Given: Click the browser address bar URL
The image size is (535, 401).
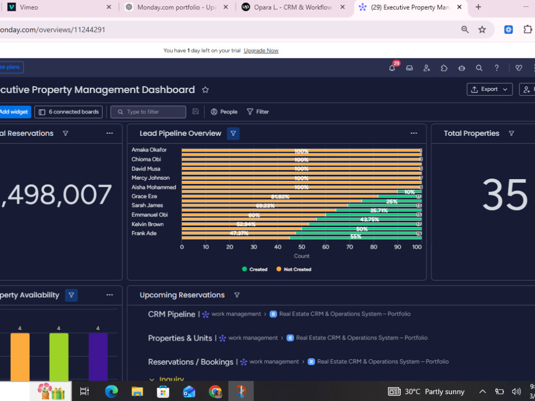Looking at the screenshot, I should [x=52, y=29].
